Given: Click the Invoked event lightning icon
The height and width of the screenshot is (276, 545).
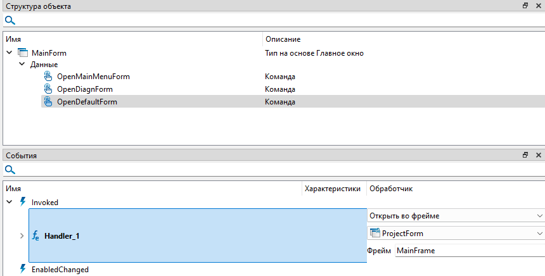Looking at the screenshot, I should (23, 203).
